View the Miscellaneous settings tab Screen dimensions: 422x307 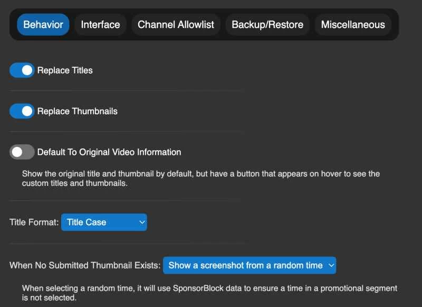[352, 24]
